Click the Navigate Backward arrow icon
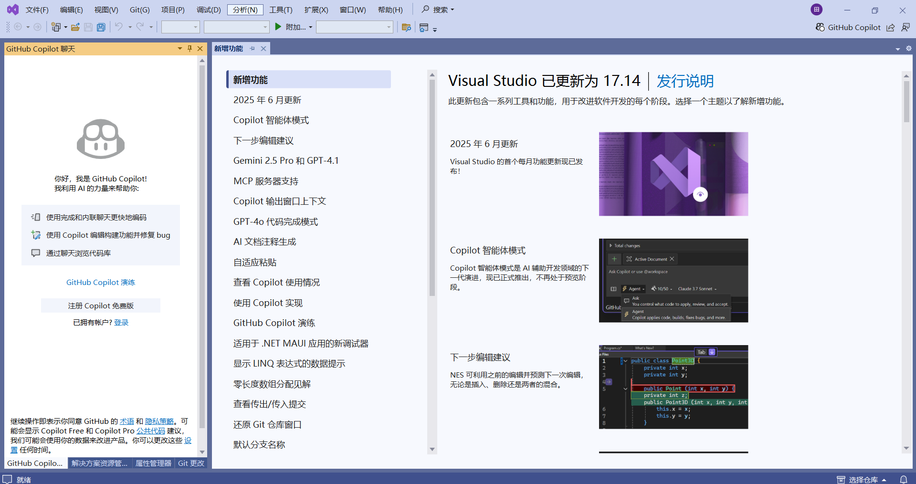Image resolution: width=916 pixels, height=484 pixels. click(x=18, y=27)
